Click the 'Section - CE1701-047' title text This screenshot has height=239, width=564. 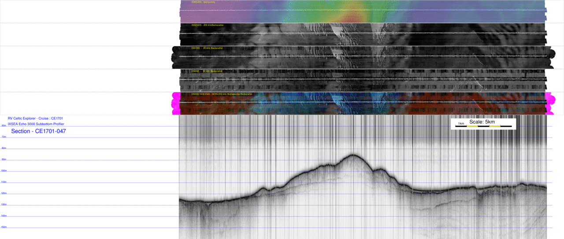point(38,131)
